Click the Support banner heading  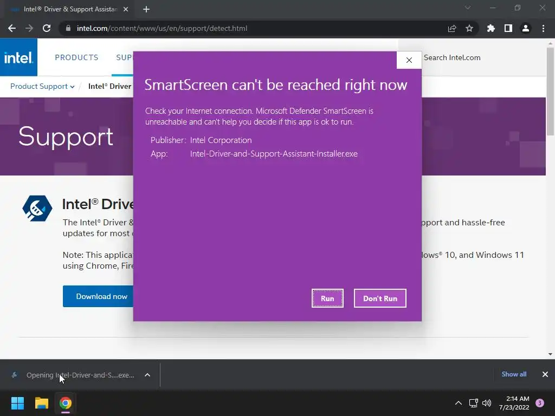[x=66, y=136]
